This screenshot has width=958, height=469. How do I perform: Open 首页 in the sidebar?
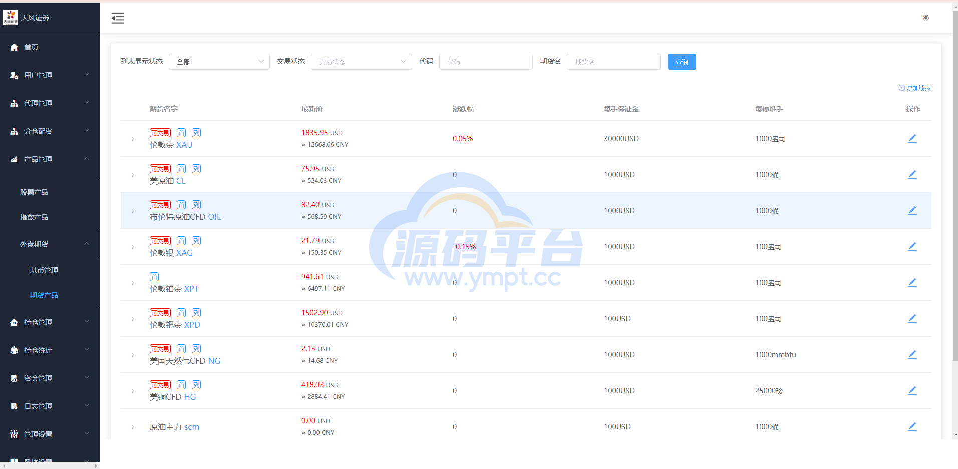[x=50, y=47]
